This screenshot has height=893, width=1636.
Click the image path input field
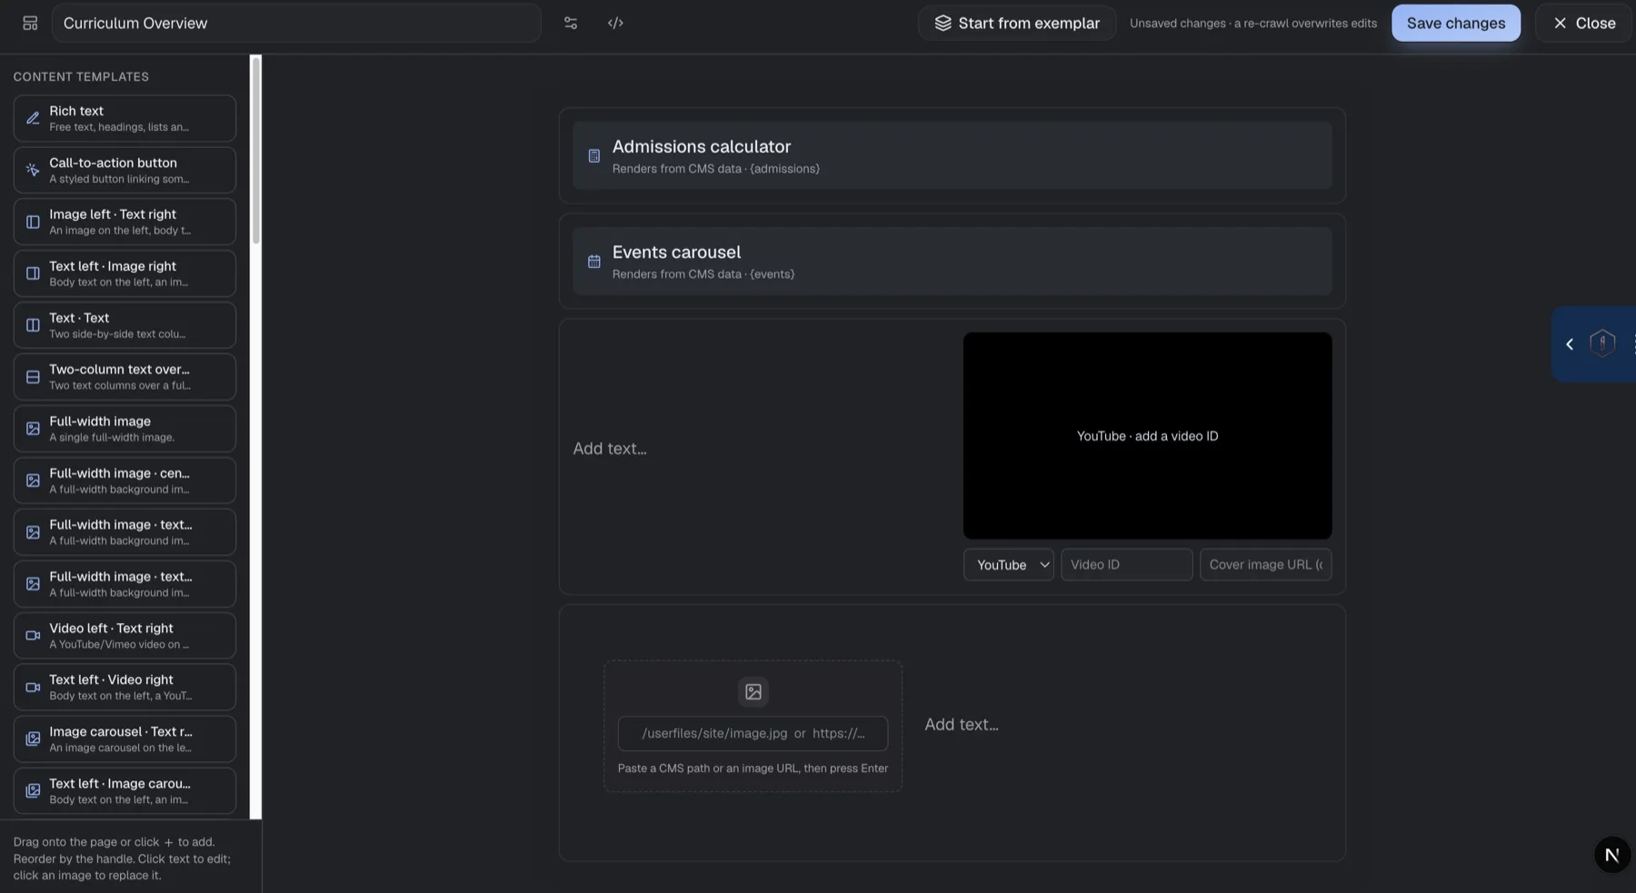[x=753, y=734]
